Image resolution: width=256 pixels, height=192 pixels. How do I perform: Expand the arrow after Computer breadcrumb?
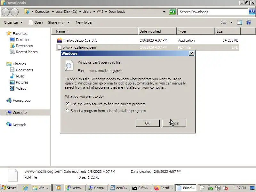[53, 12]
